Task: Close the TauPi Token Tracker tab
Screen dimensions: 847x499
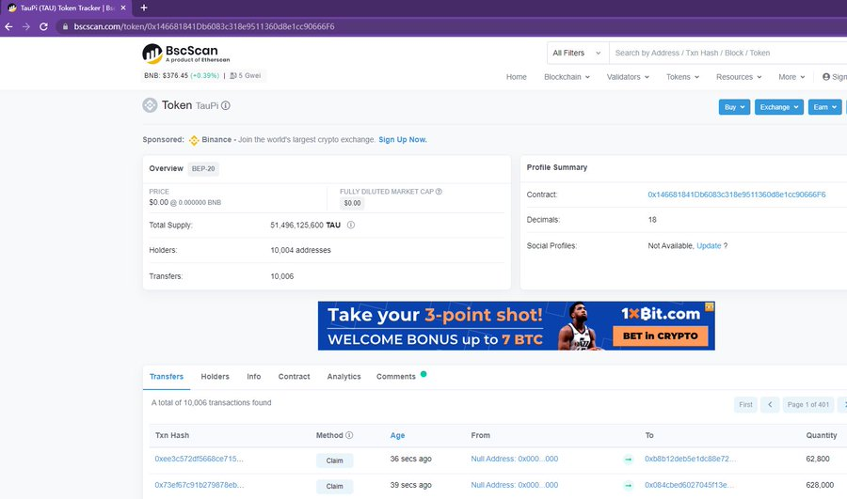Action: (x=123, y=8)
